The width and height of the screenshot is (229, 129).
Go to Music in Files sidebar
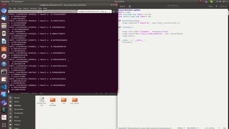[x=16, y=117]
